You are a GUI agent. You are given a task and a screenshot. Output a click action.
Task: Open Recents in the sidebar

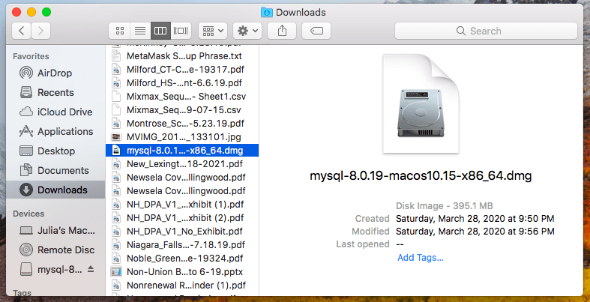click(55, 93)
